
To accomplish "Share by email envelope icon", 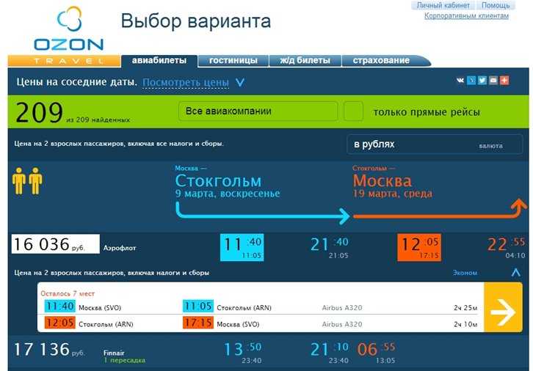I will (x=493, y=81).
